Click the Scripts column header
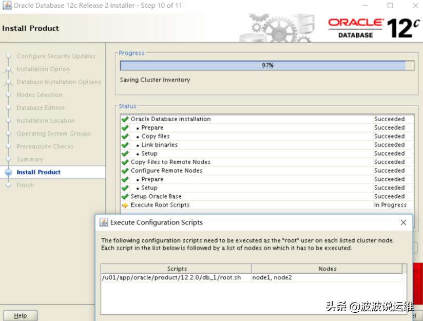This screenshot has width=423, height=321. click(x=177, y=269)
